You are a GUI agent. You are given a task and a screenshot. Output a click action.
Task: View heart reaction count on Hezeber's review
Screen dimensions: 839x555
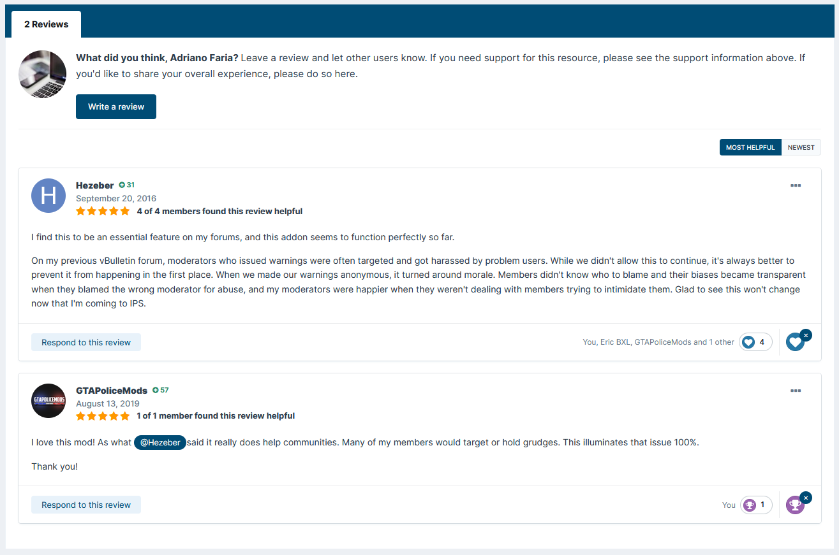[x=755, y=342]
